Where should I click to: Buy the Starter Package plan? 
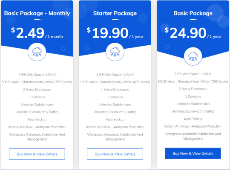(x=115, y=154)
